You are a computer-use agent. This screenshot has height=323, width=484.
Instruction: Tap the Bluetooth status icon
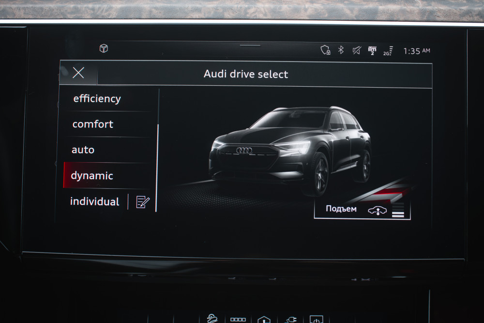341,50
